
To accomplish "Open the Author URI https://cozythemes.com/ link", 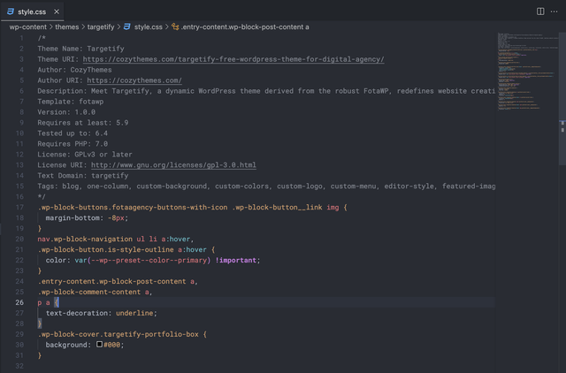I will (x=134, y=80).
